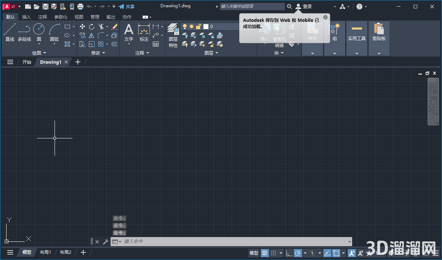Toggle ortho mode in status bar

coord(289,253)
